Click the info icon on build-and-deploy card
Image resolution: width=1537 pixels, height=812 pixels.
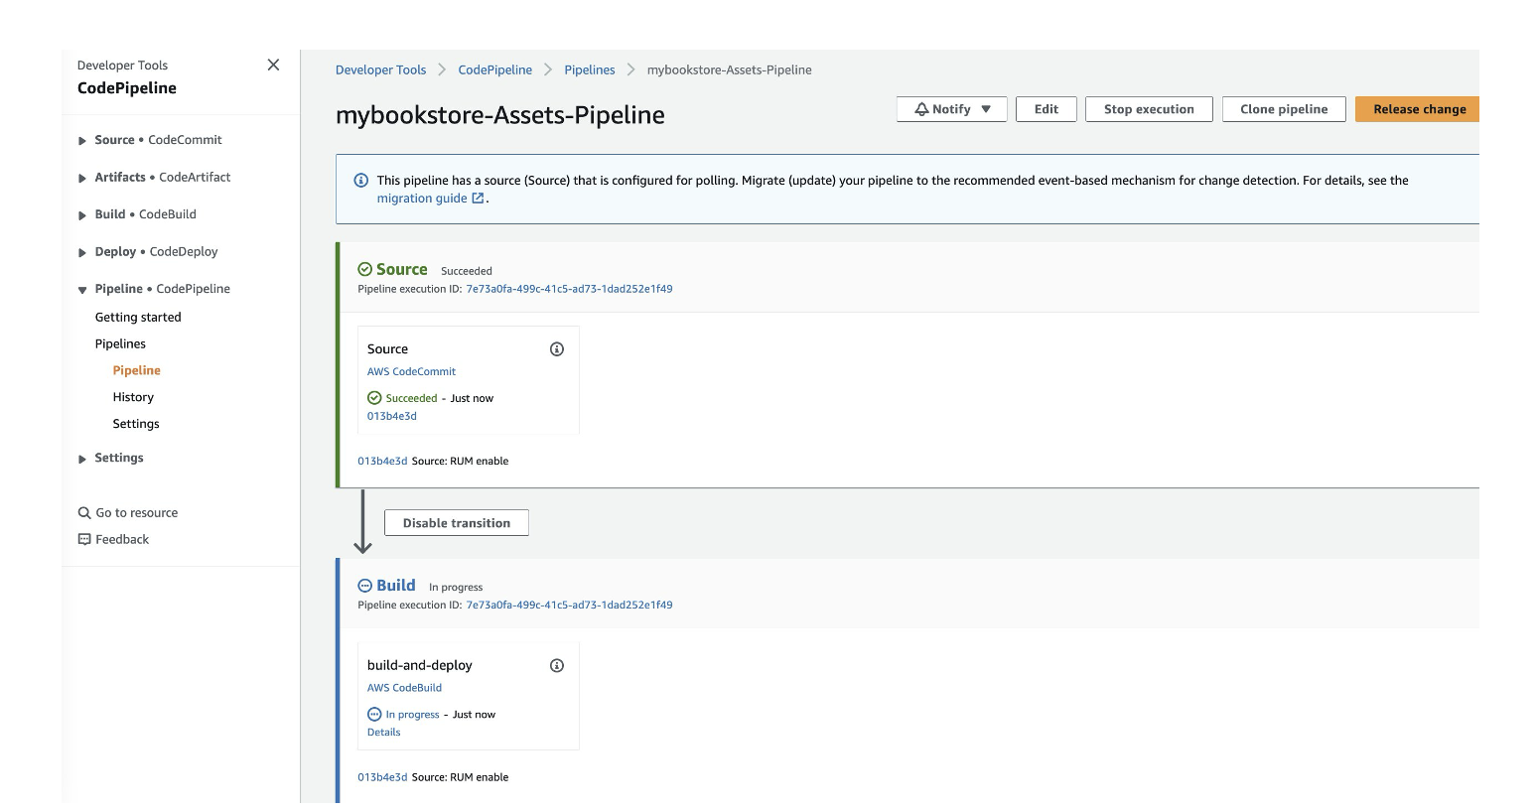pos(557,665)
